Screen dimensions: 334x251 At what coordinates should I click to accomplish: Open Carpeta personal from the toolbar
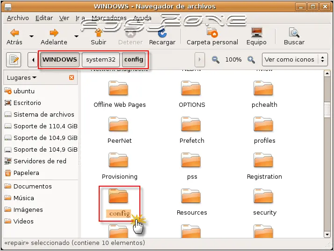click(x=212, y=36)
